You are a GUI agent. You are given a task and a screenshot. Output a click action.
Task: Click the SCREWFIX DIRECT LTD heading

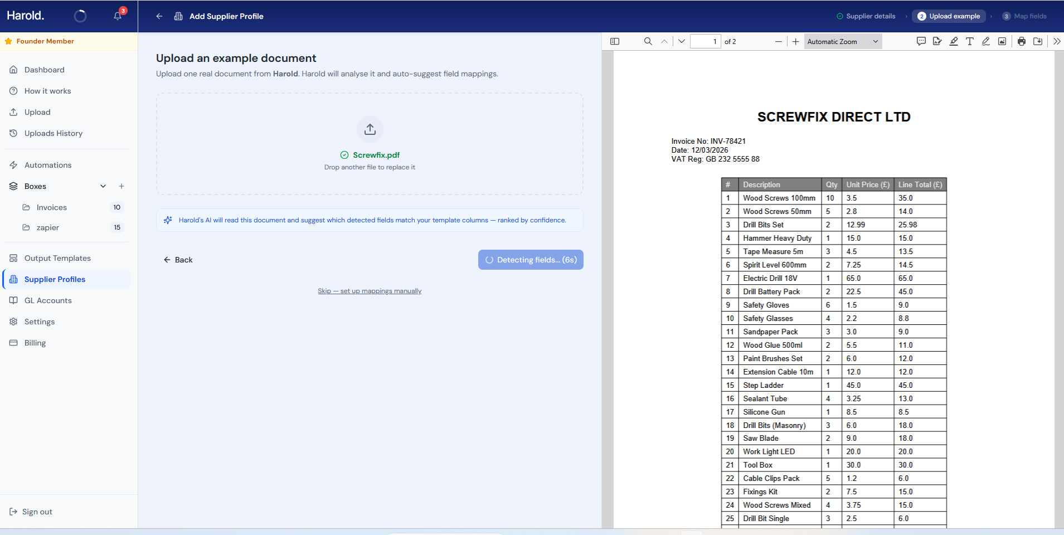(834, 117)
